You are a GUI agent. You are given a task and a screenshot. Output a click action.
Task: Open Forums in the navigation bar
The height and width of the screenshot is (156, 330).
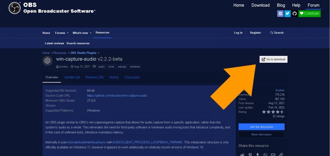pyautogui.click(x=60, y=33)
